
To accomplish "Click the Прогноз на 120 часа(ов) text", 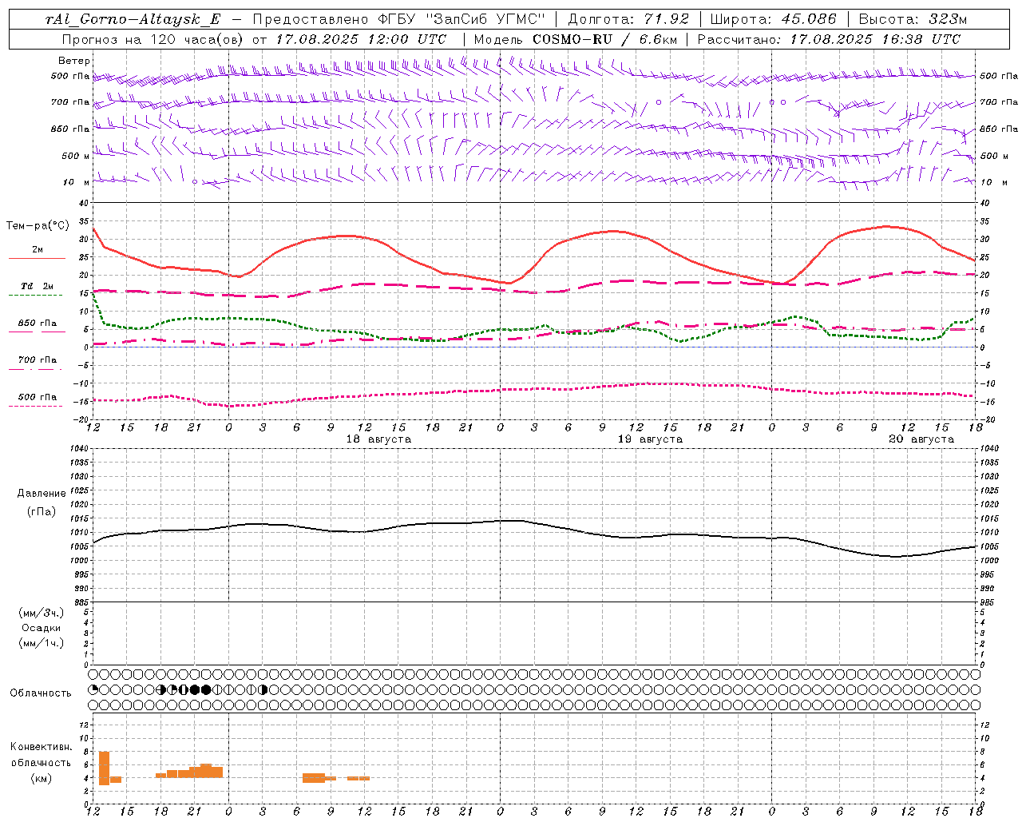I will tap(153, 39).
